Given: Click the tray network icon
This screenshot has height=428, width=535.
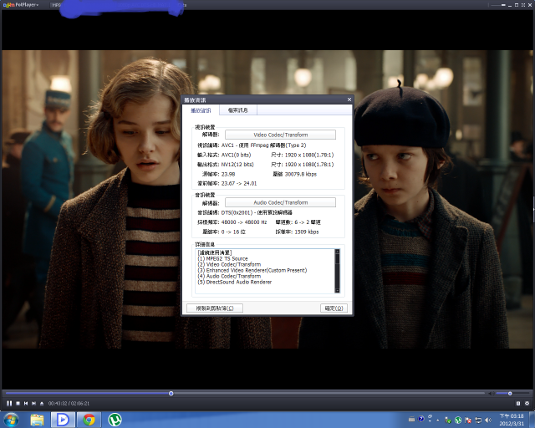Looking at the screenshot, I should pyautogui.click(x=478, y=420).
